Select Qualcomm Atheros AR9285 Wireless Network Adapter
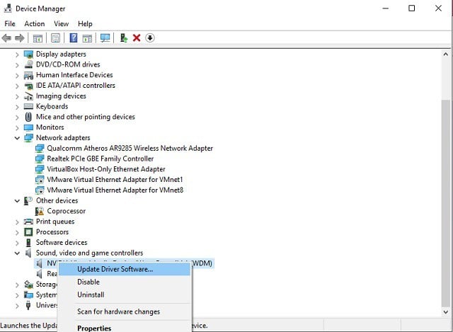The width and height of the screenshot is (453, 332). click(x=130, y=148)
